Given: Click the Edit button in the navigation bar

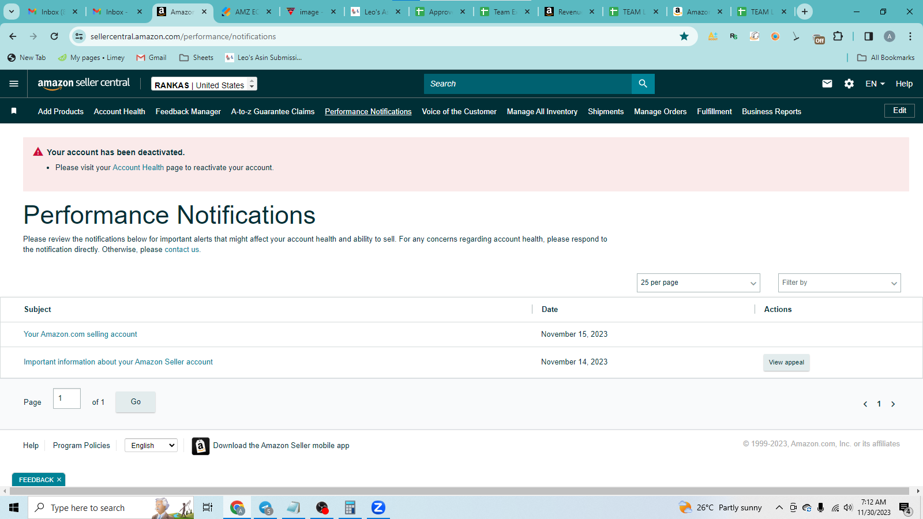Looking at the screenshot, I should click(x=899, y=110).
